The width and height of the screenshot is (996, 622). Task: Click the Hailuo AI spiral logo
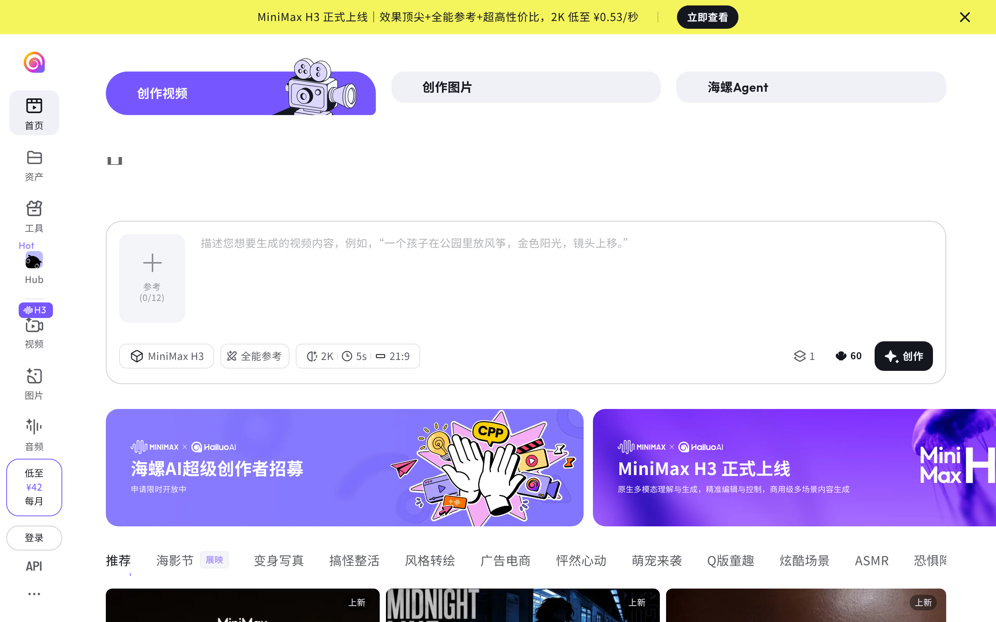tap(34, 63)
